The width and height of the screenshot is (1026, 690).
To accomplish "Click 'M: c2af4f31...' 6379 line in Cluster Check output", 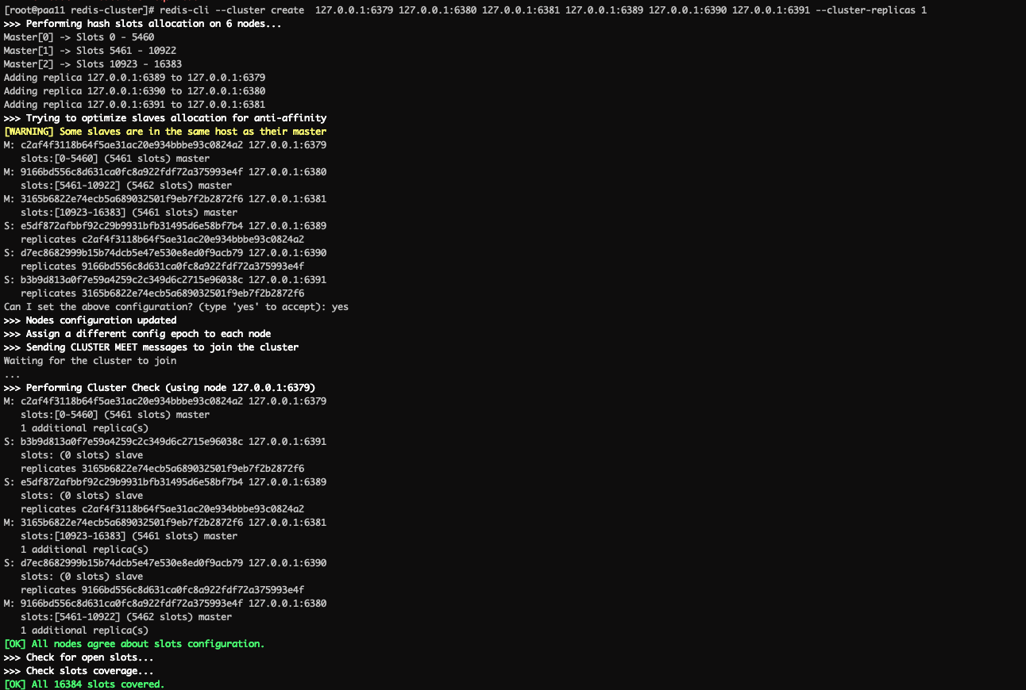I will pyautogui.click(x=165, y=401).
